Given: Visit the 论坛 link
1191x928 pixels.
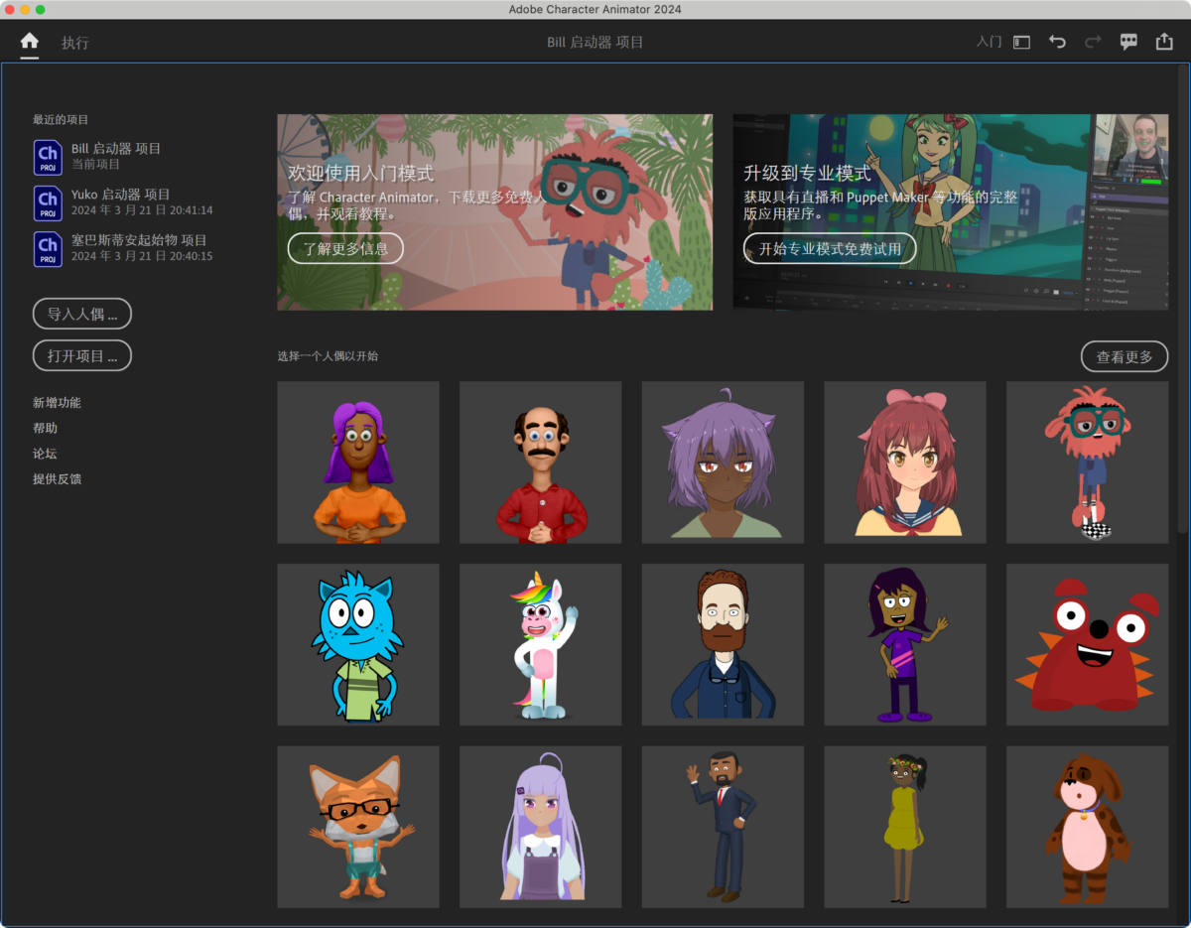Looking at the screenshot, I should coord(45,454).
